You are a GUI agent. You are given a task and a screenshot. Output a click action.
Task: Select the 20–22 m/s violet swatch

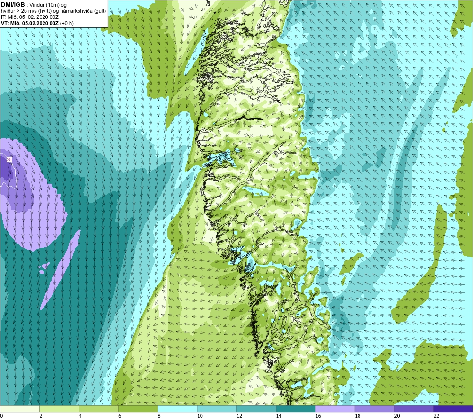(x=414, y=409)
